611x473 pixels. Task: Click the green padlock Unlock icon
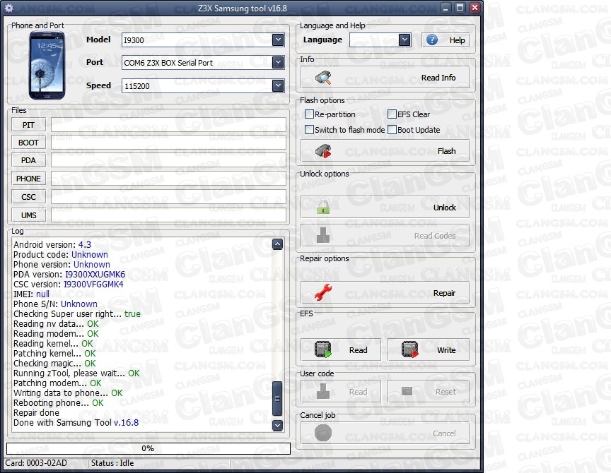pos(323,208)
